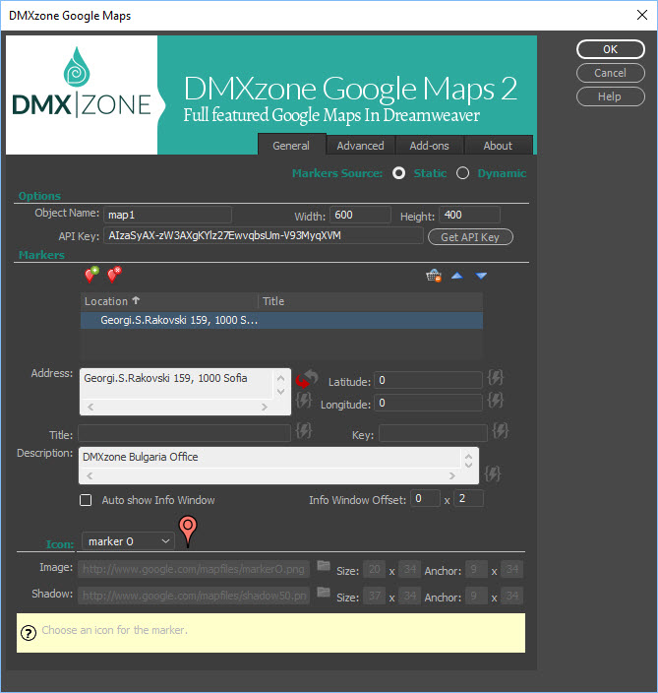Sort markers by Location column header

pos(169,301)
